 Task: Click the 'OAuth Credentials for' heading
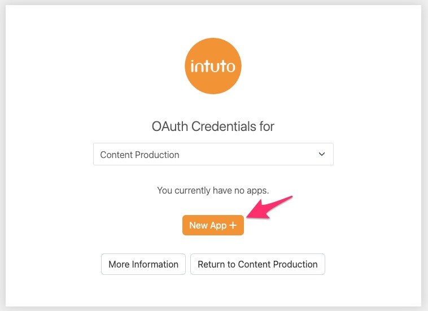(213, 126)
